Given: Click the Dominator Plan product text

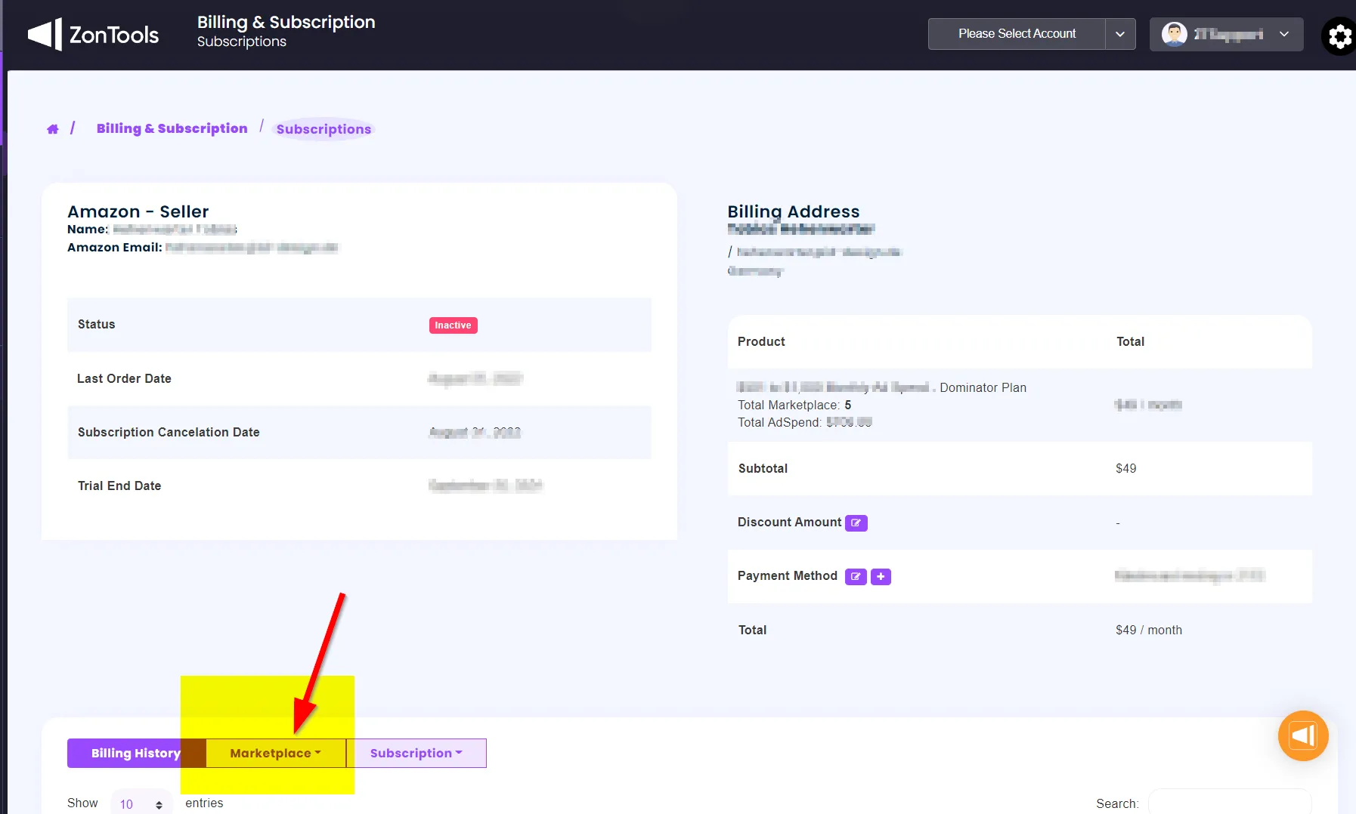Looking at the screenshot, I should pos(983,387).
